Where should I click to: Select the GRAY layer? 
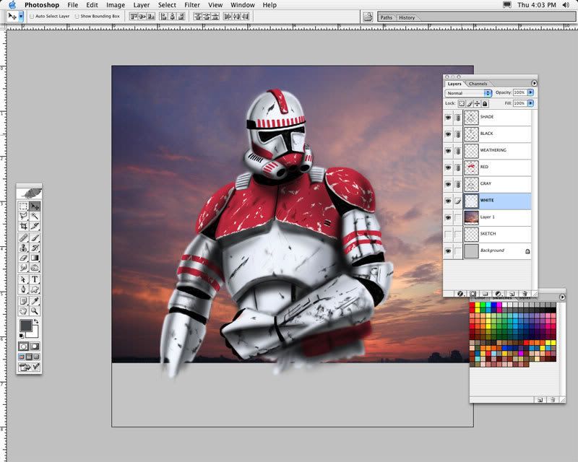(497, 184)
